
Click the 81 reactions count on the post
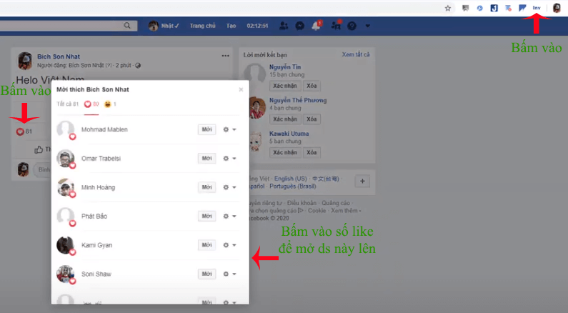[24, 131]
